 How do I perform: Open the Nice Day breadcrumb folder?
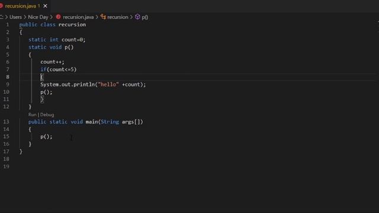38,17
